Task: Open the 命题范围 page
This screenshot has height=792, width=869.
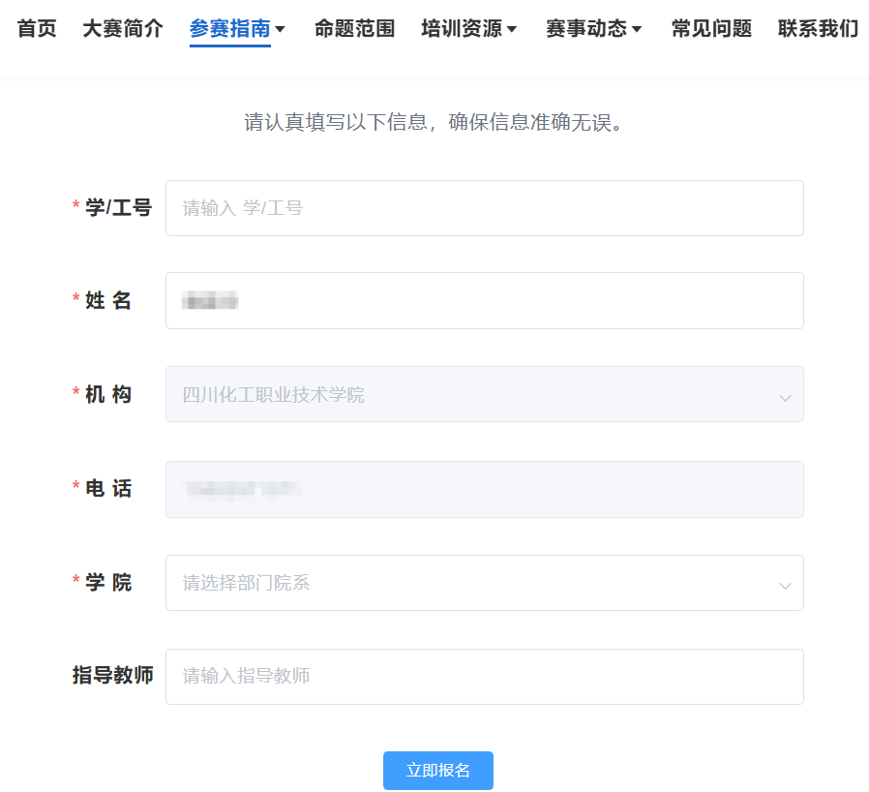Action: click(354, 29)
